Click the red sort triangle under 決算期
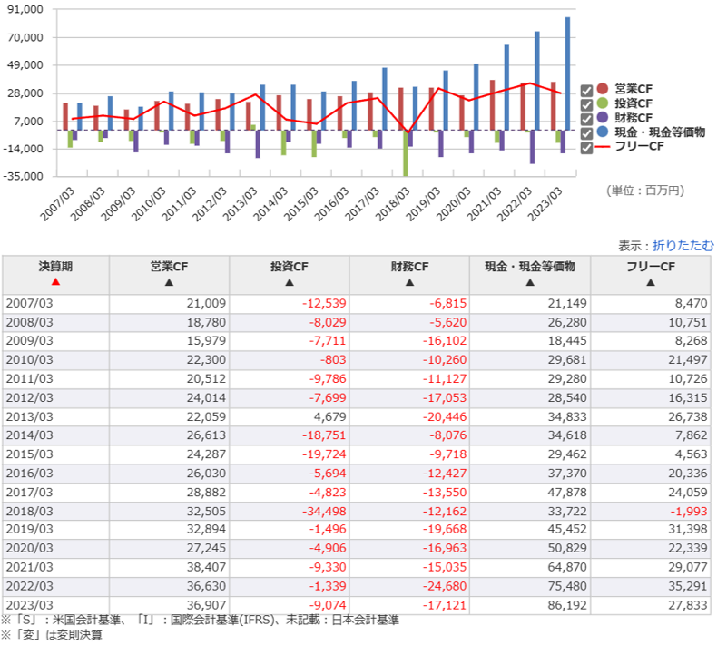 tap(55, 282)
